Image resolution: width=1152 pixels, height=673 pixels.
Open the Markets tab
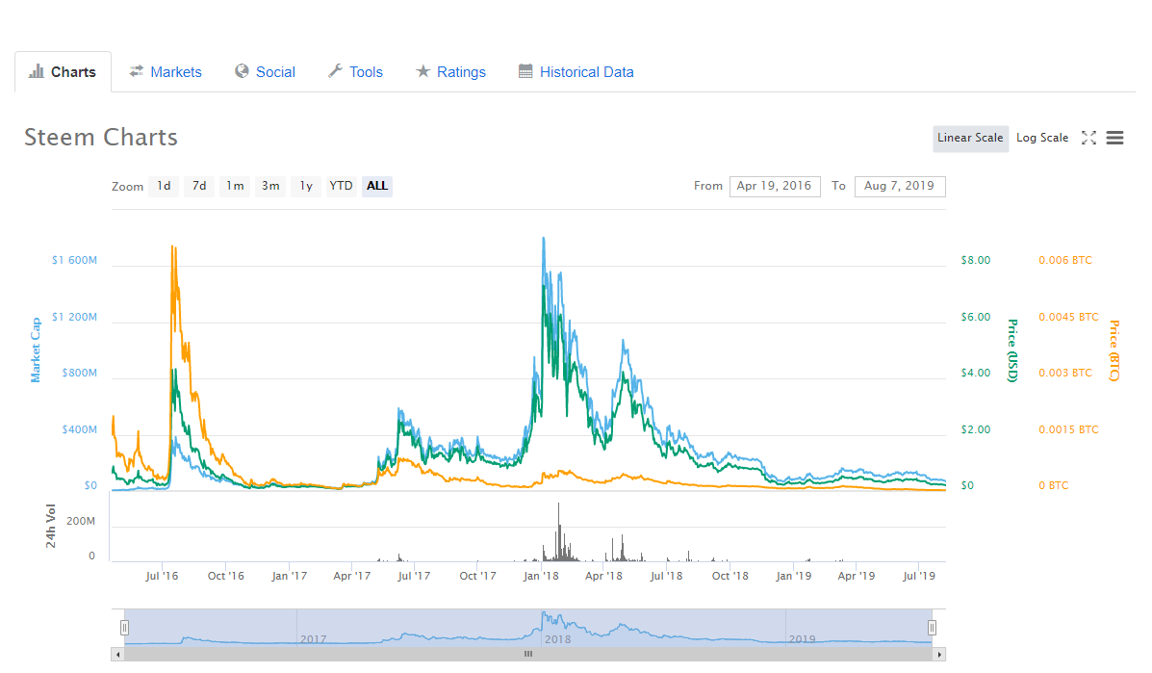pyautogui.click(x=175, y=72)
